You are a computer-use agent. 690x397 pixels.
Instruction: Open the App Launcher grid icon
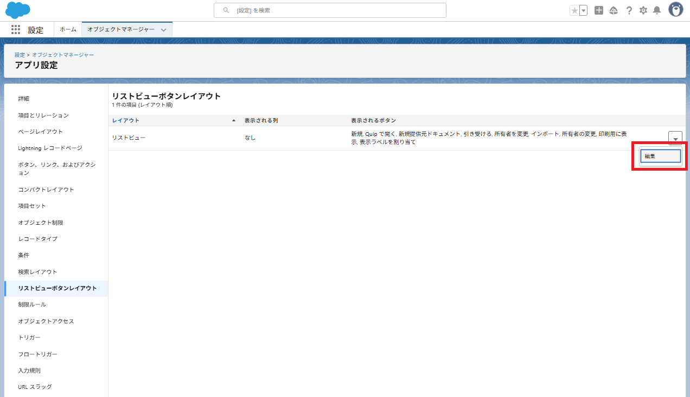coord(16,30)
